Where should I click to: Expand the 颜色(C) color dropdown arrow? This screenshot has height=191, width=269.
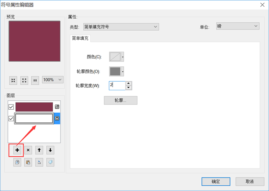pos(123,57)
